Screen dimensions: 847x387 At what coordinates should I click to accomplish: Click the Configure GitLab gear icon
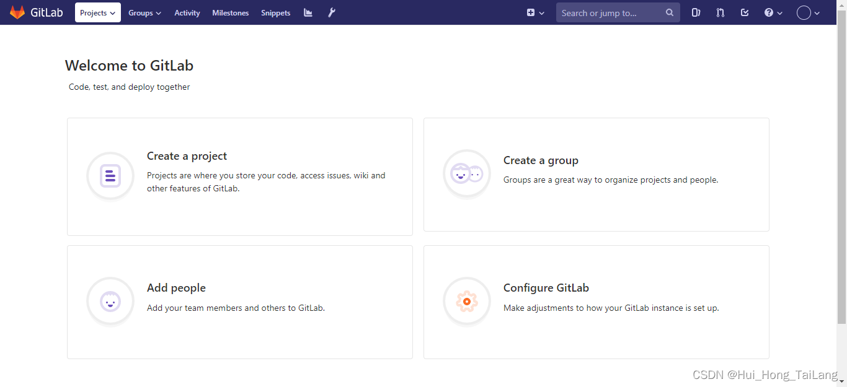coord(466,302)
